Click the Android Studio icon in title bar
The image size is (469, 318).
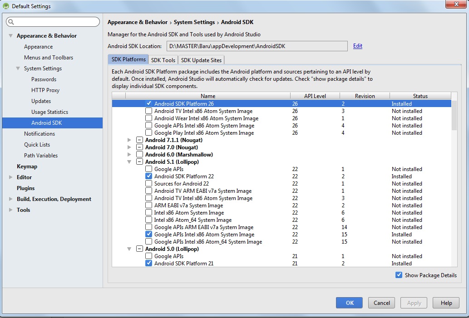click(6, 6)
